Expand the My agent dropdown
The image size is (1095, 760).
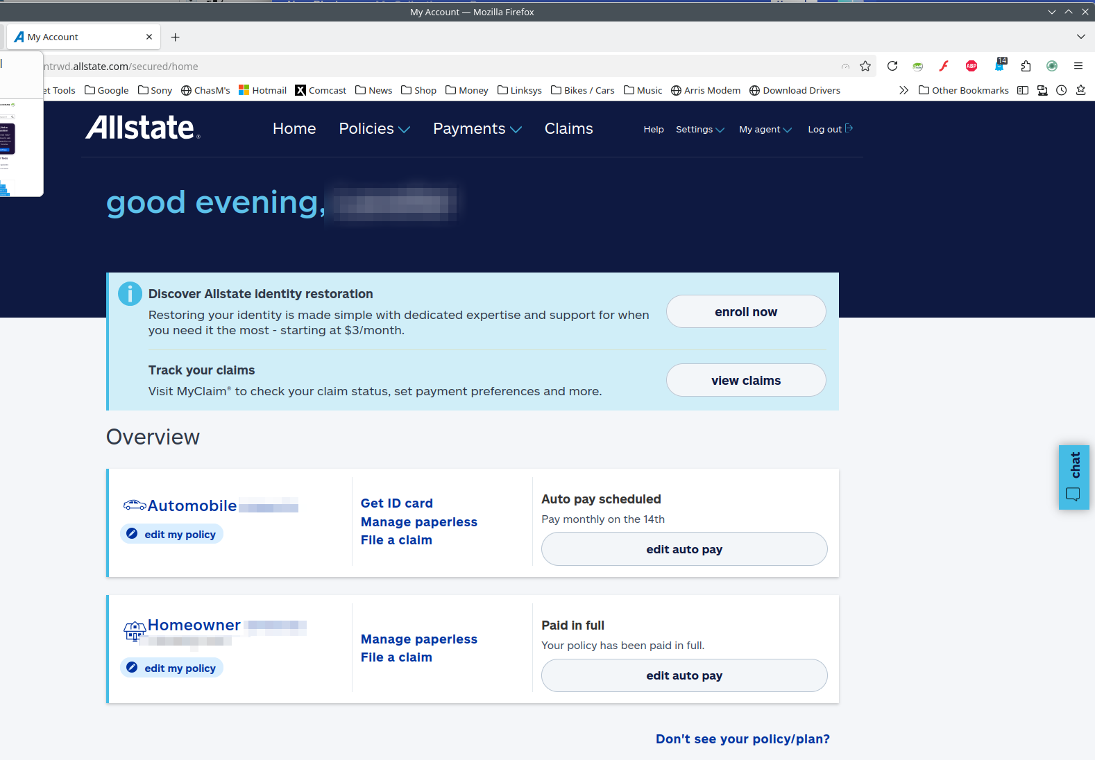765,129
